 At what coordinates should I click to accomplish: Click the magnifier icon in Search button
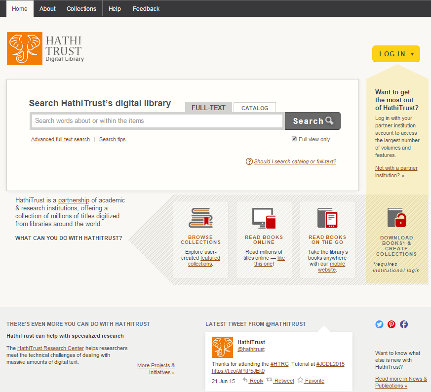pos(329,120)
